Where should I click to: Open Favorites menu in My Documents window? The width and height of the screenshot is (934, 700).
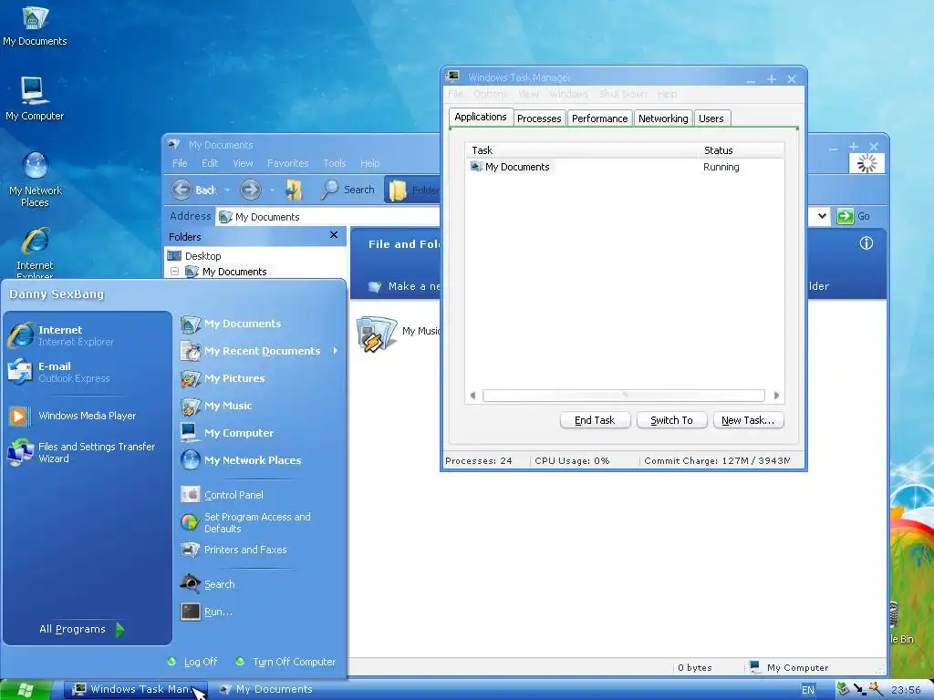[x=287, y=163]
